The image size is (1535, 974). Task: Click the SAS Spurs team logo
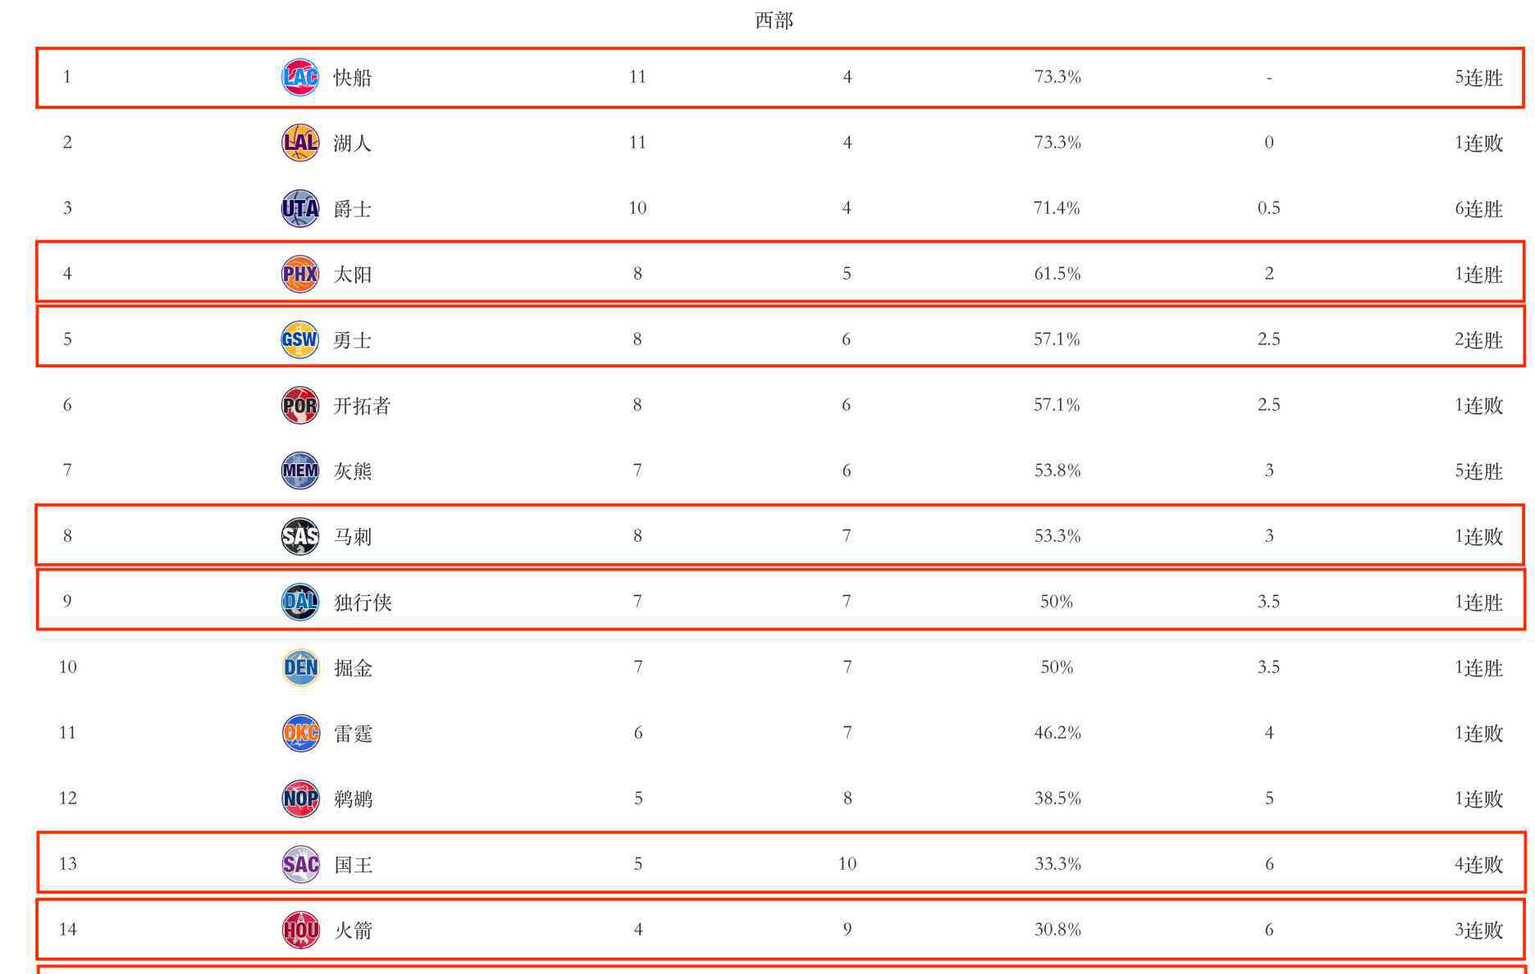tap(299, 536)
